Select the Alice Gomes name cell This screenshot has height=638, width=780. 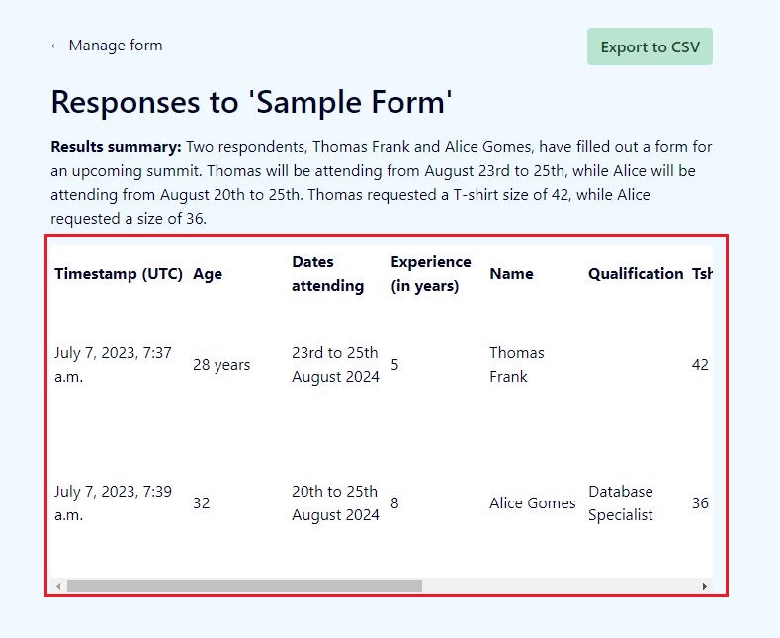tap(532, 503)
